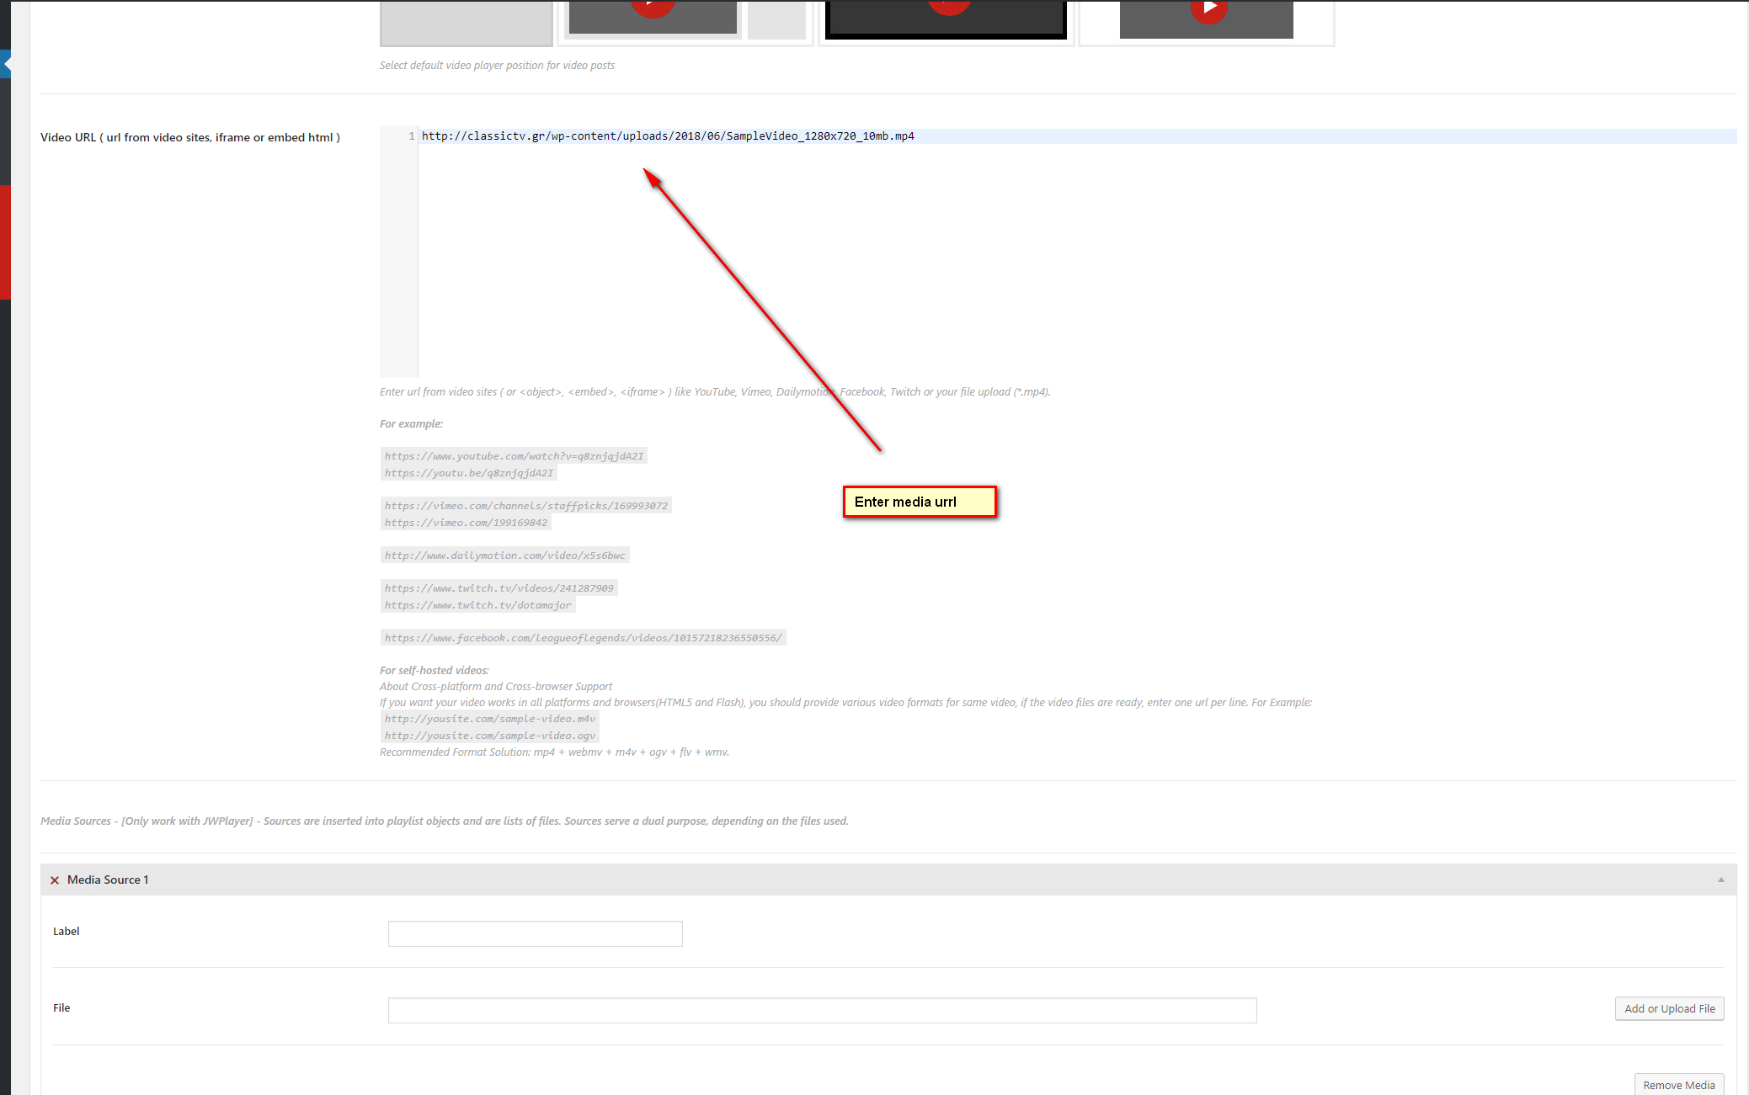Select the plain gray player position thumbnail

click(466, 21)
